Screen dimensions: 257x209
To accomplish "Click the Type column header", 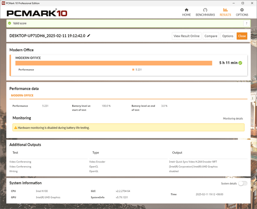I will coord(96,153).
